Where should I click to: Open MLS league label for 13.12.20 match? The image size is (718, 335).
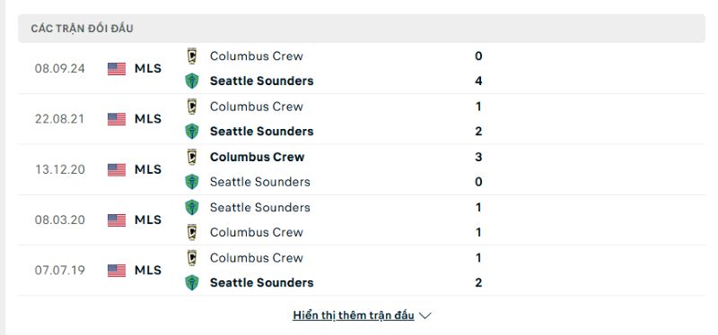click(148, 169)
